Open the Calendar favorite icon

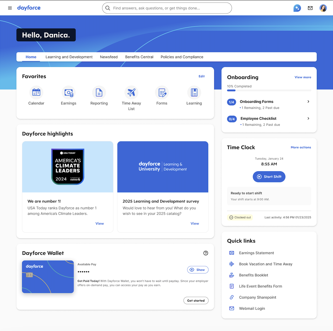pos(36,93)
